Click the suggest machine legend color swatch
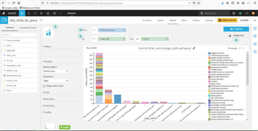The width and height of the screenshot is (258, 131). [209, 53]
